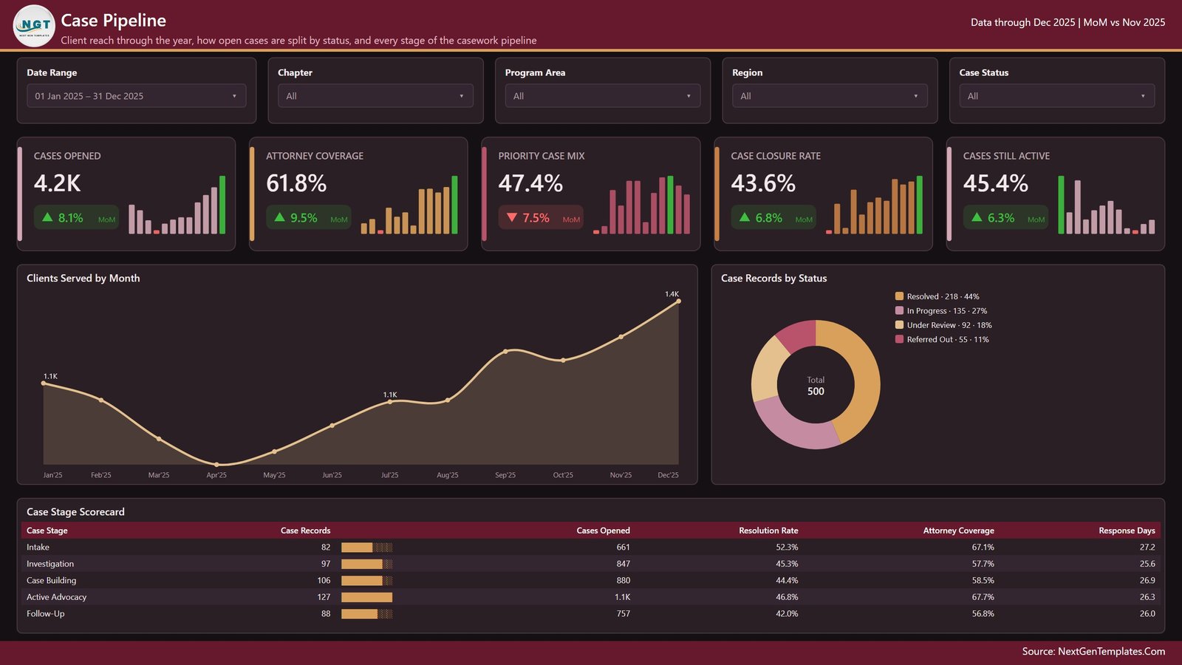Open the Region filter dropdown

pyautogui.click(x=830, y=96)
